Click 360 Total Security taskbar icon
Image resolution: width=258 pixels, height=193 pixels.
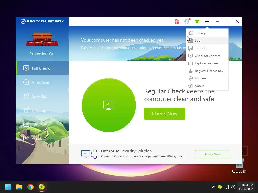(42, 187)
